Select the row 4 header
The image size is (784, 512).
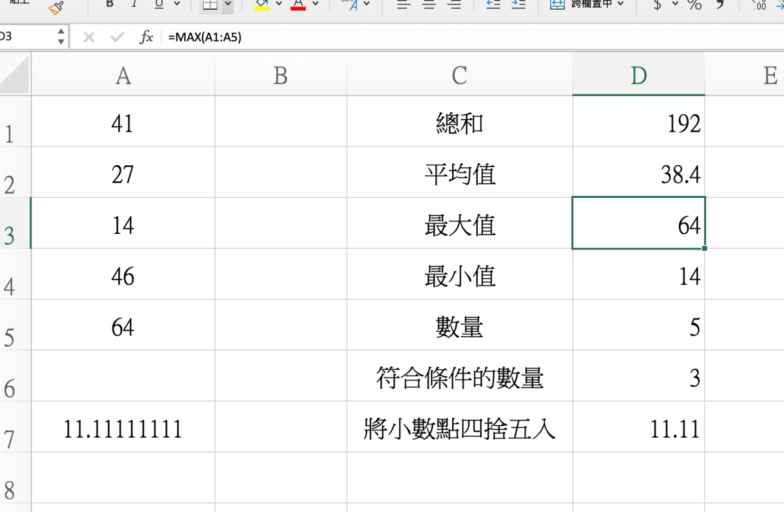click(15, 274)
